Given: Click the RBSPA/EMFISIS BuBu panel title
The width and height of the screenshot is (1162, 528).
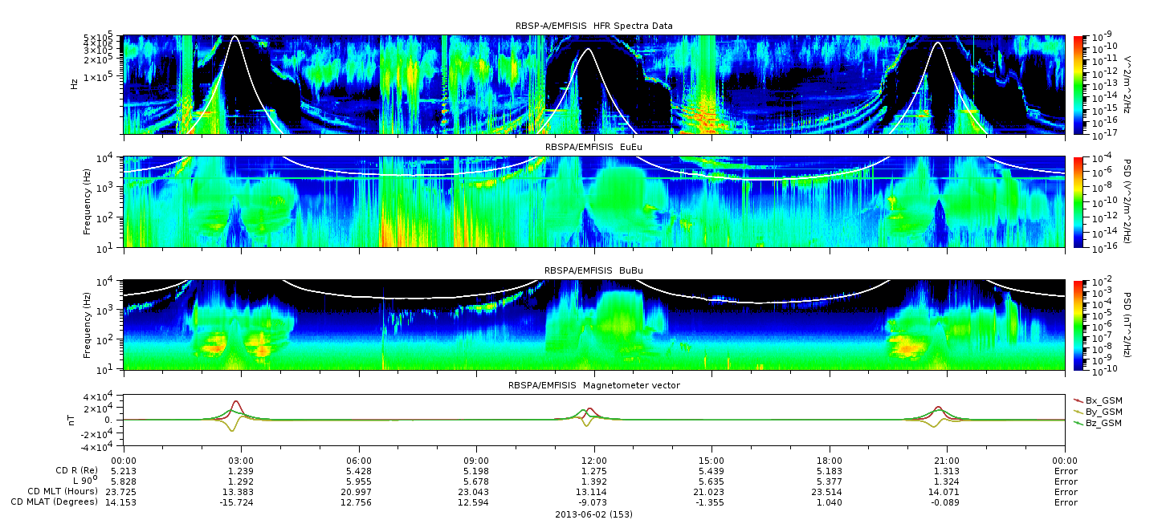Looking at the screenshot, I should [593, 270].
